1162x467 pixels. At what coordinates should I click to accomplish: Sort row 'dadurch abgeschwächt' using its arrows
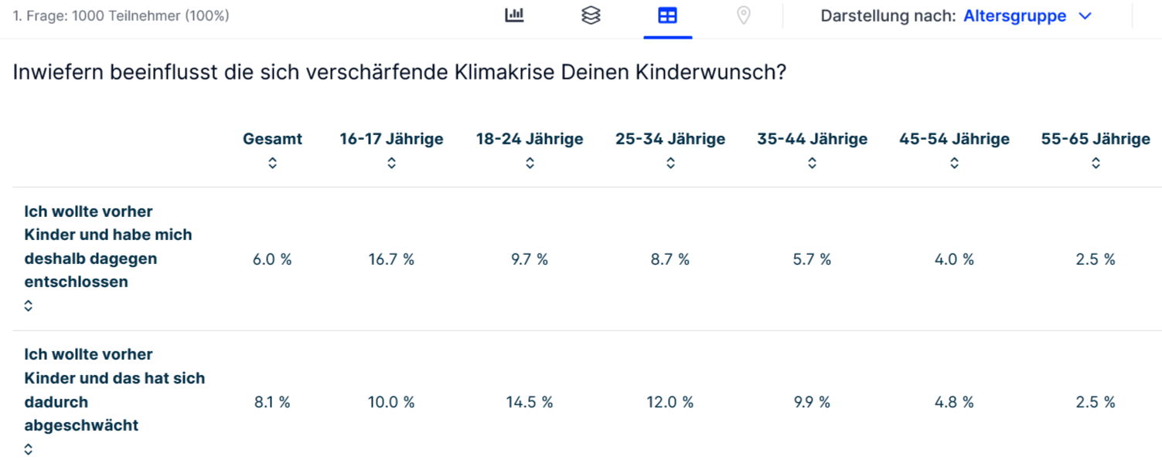tap(29, 449)
